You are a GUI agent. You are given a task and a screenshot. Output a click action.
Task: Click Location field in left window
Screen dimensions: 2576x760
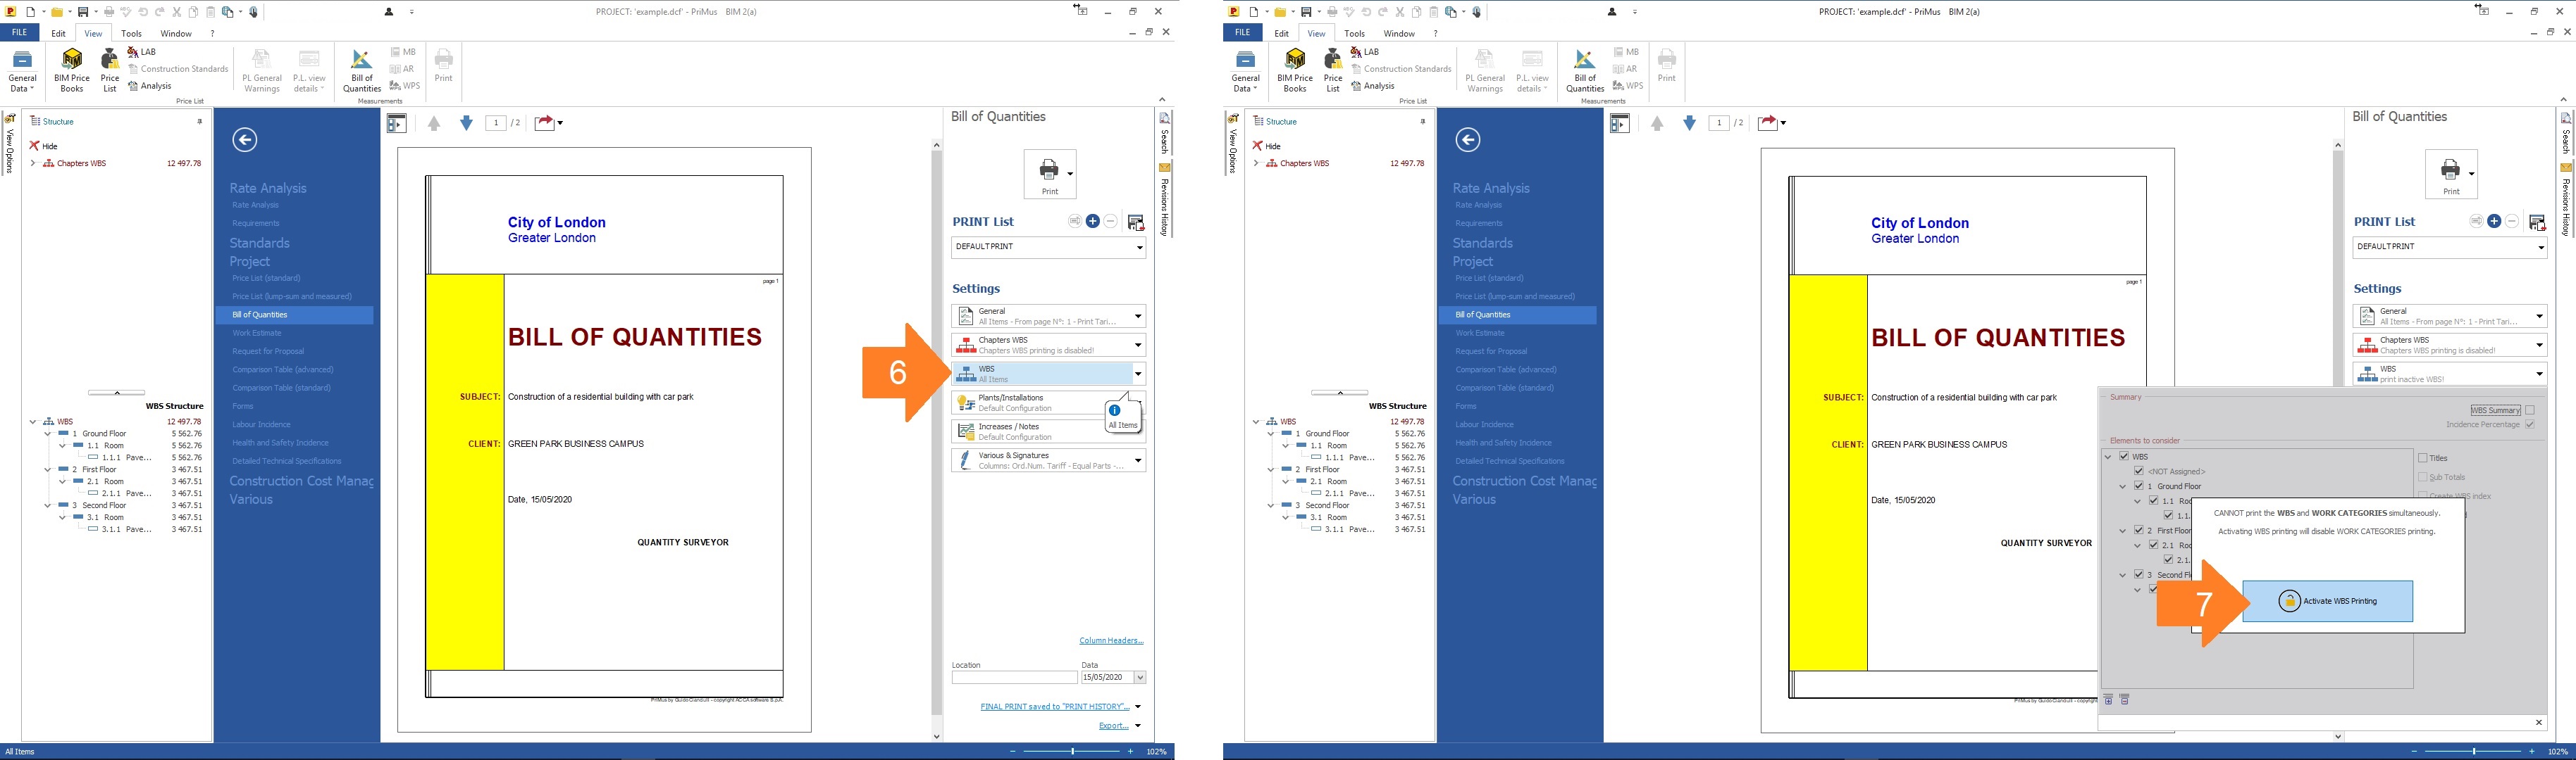point(1014,677)
